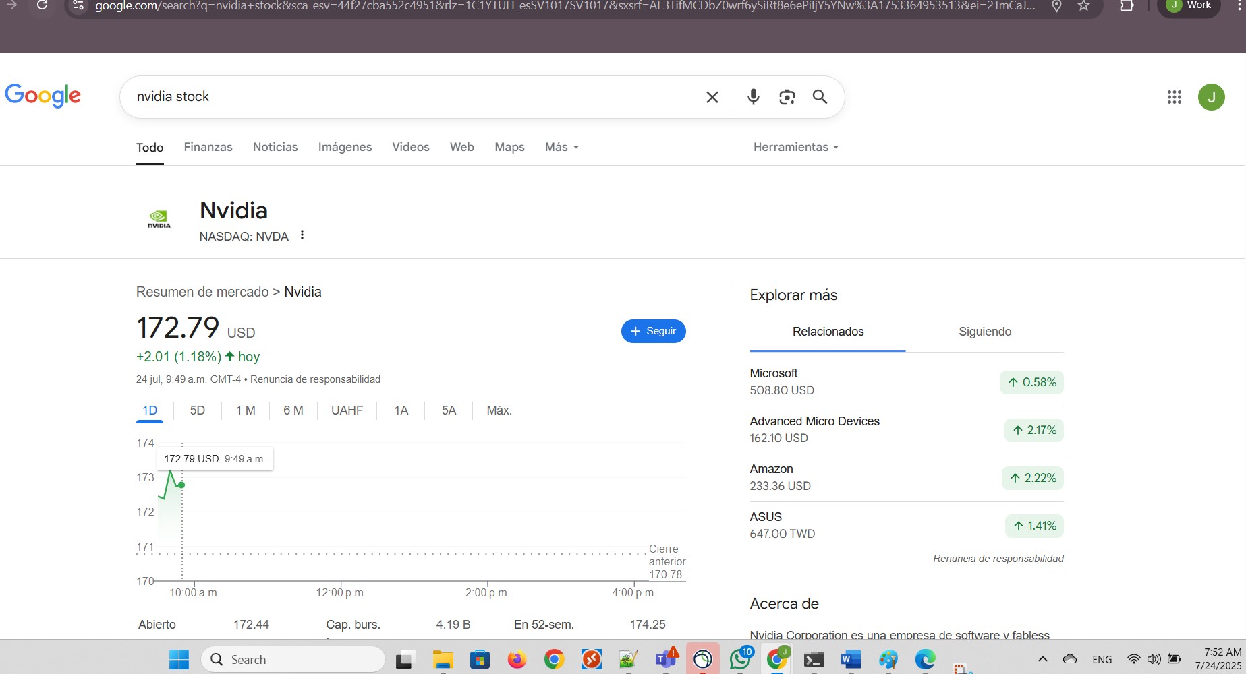Select the 1 M chart range
This screenshot has height=674, width=1246.
pyautogui.click(x=246, y=410)
